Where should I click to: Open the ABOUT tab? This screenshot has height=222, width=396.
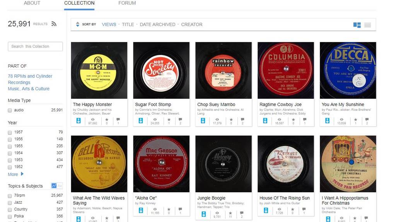(x=32, y=3)
